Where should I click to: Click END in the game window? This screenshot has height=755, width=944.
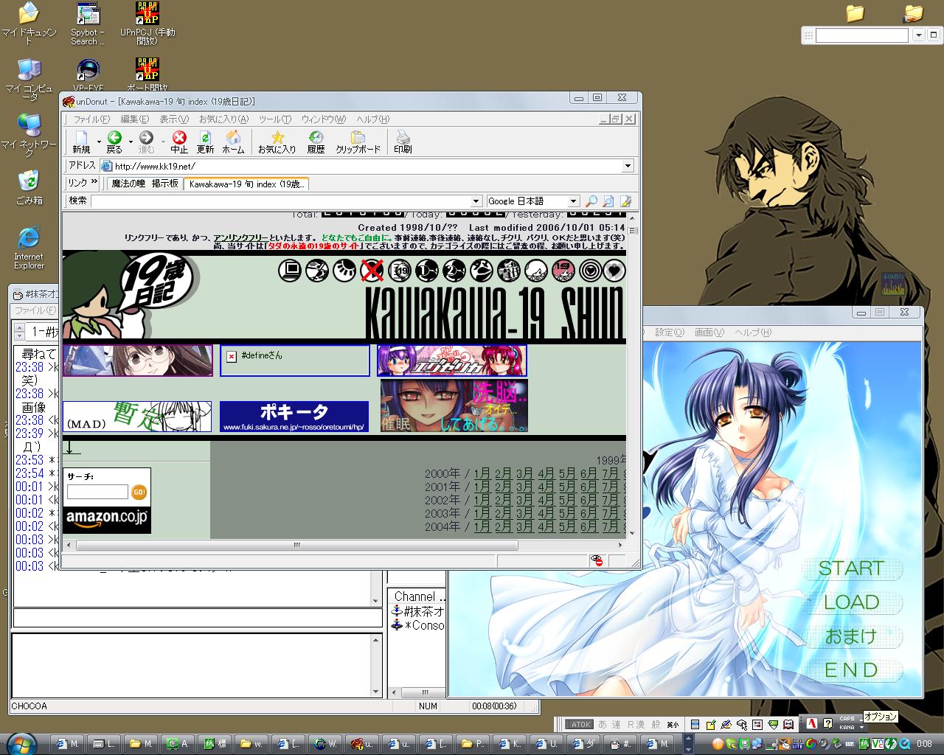[x=851, y=670]
